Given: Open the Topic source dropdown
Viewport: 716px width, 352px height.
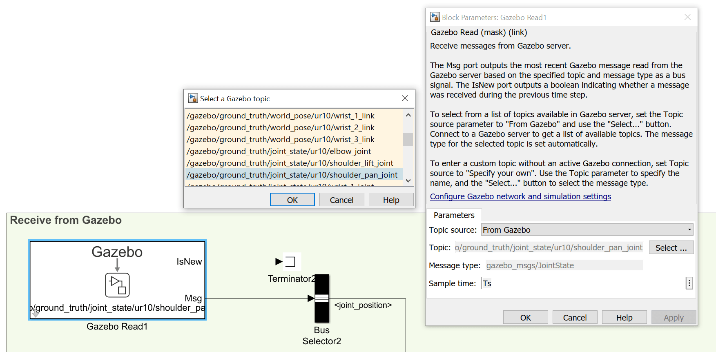Looking at the screenshot, I should (587, 229).
